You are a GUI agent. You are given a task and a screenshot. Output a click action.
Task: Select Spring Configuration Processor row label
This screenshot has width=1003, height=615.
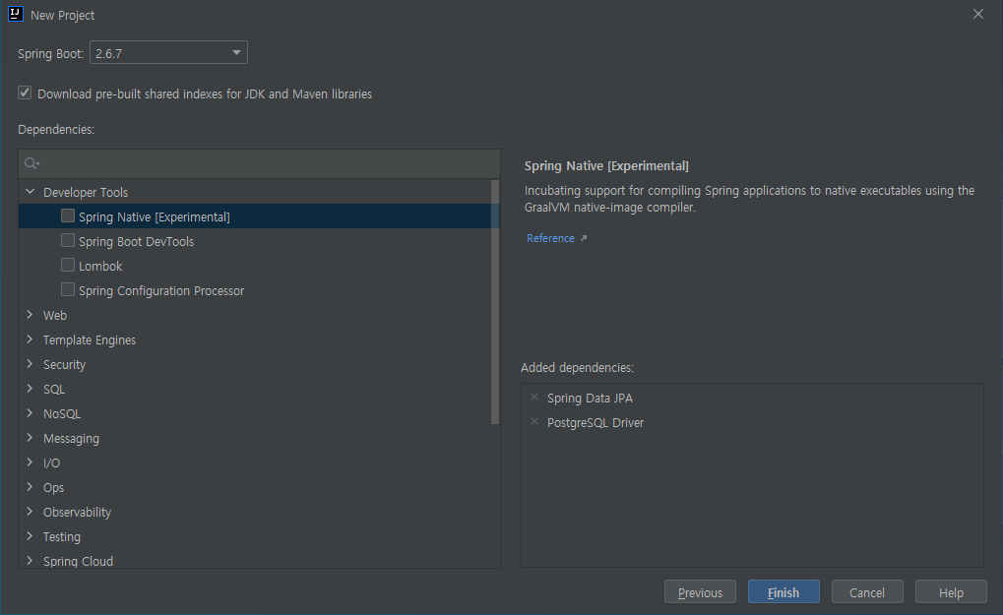click(x=161, y=291)
